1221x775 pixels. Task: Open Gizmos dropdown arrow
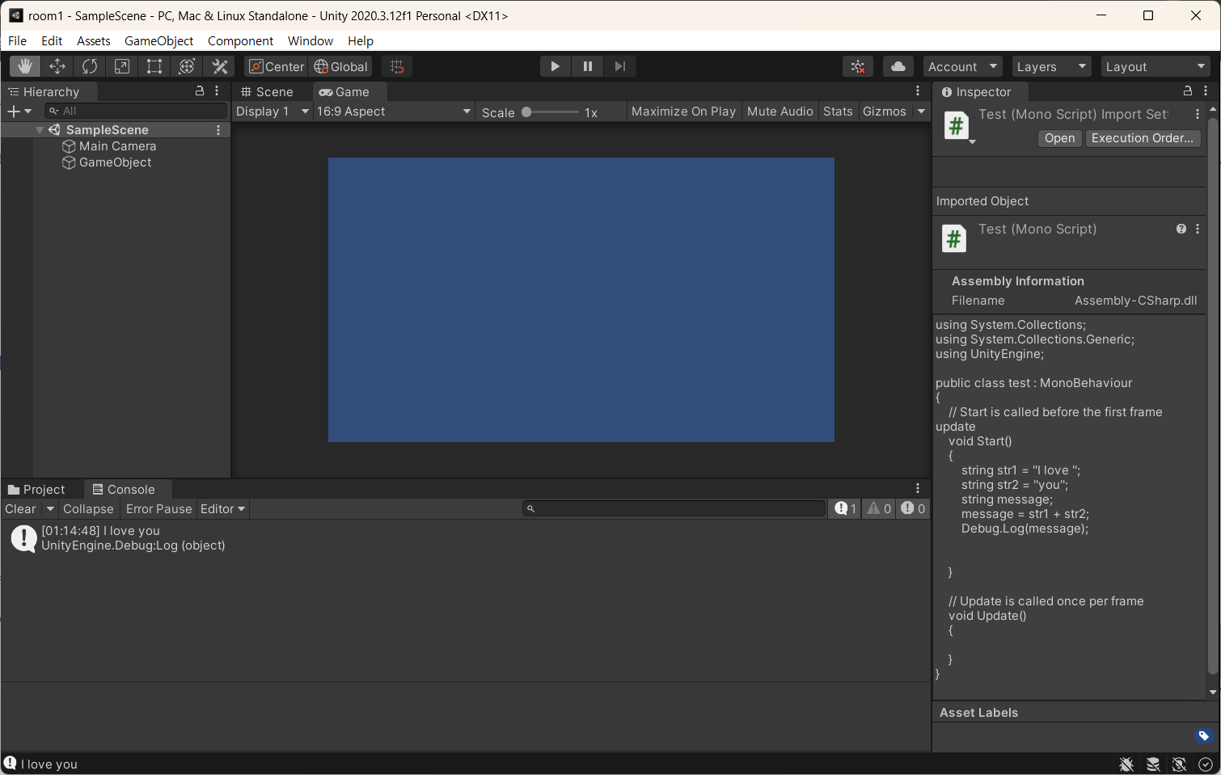[x=921, y=112]
